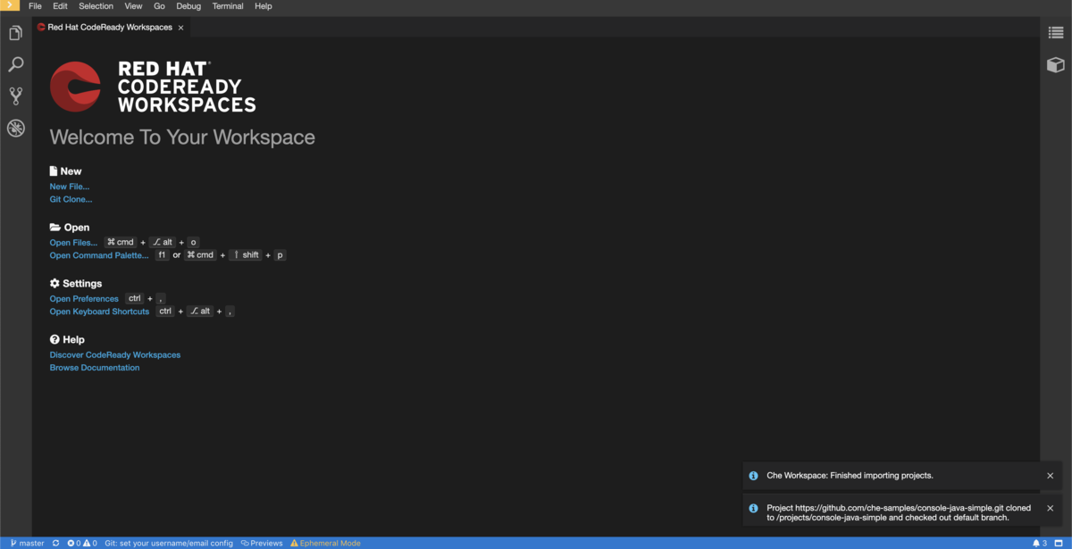Open Previews in the status bar
1072x549 pixels.
[262, 543]
